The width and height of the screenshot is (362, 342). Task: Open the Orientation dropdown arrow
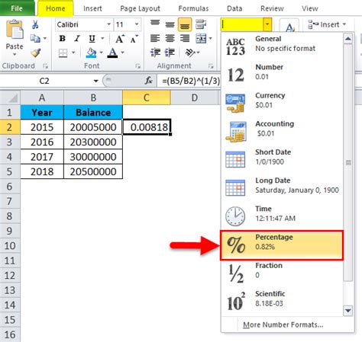click(x=199, y=53)
